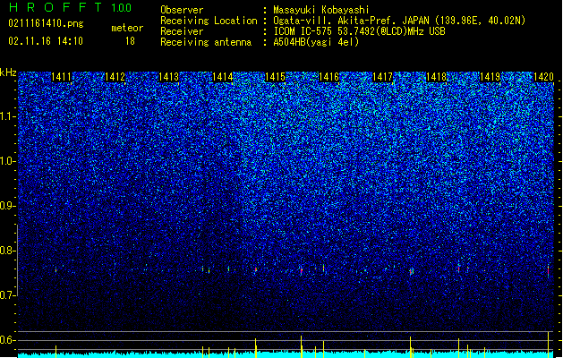This screenshot has width=563, height=358.
Task: Click the 1.1 kHz axis label
Action: 8,116
